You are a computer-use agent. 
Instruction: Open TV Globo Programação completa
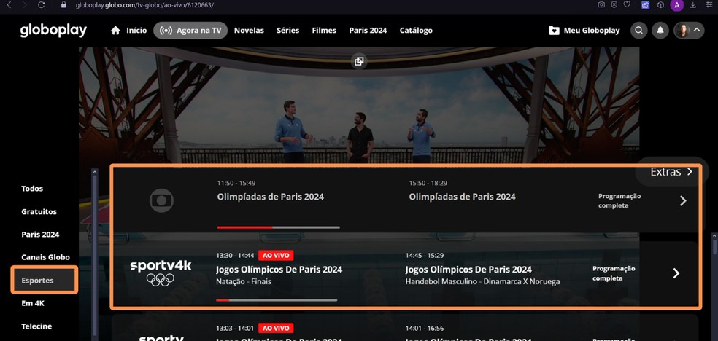pyautogui.click(x=619, y=200)
